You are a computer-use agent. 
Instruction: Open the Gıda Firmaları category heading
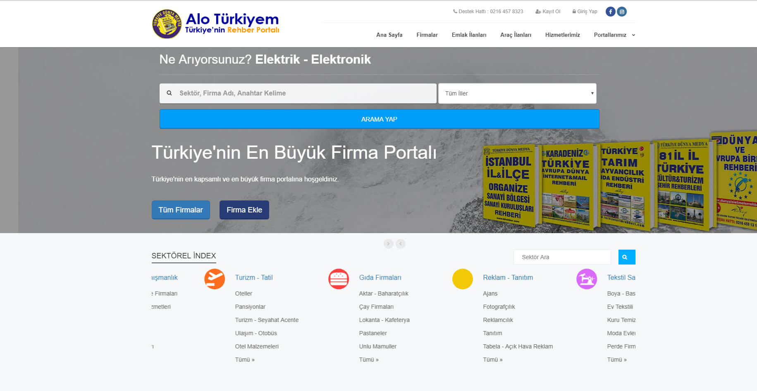coord(380,277)
